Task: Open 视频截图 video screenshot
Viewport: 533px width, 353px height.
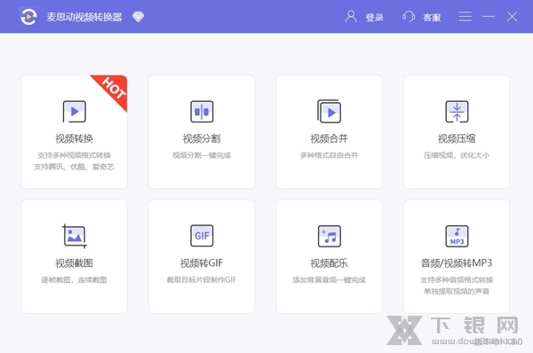Action: 74,256
